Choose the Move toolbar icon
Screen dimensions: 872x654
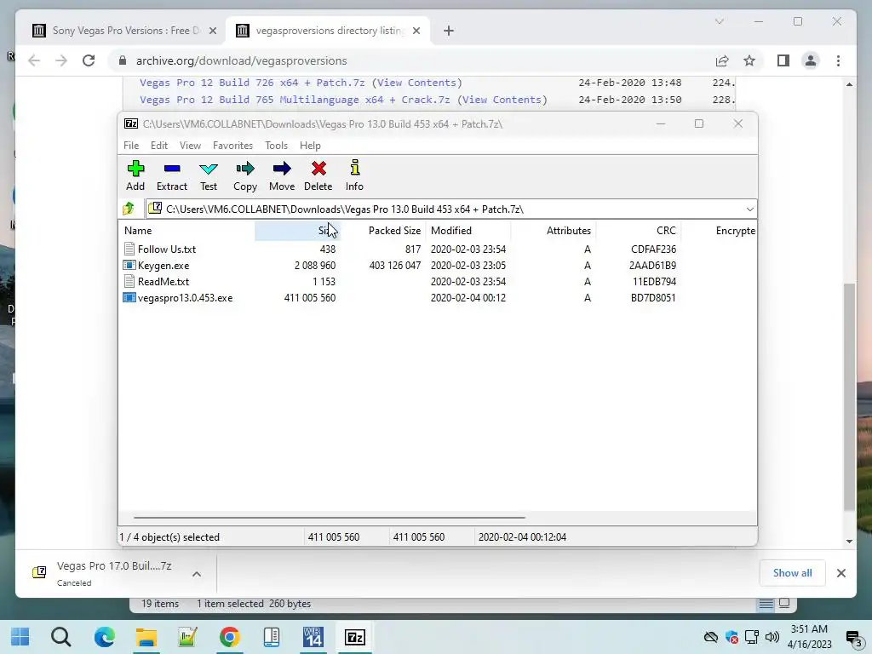tap(282, 175)
